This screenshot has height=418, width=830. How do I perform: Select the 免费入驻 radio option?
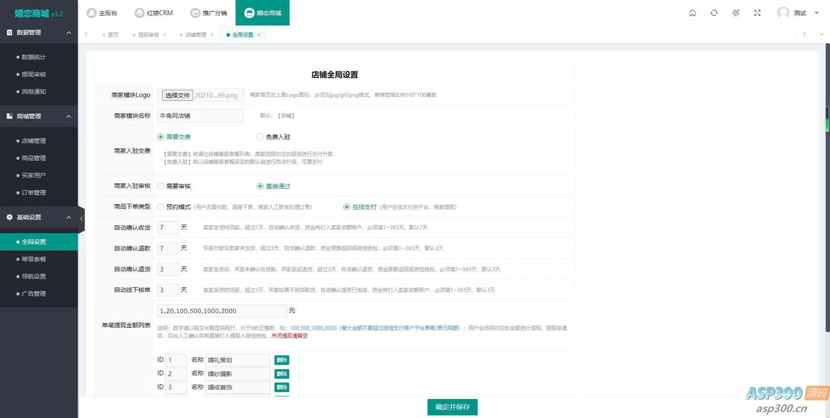tap(260, 136)
